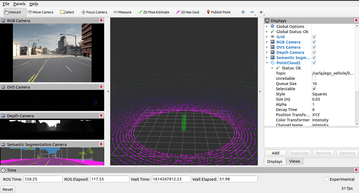Expand the Depth Camera display entry

267,52
